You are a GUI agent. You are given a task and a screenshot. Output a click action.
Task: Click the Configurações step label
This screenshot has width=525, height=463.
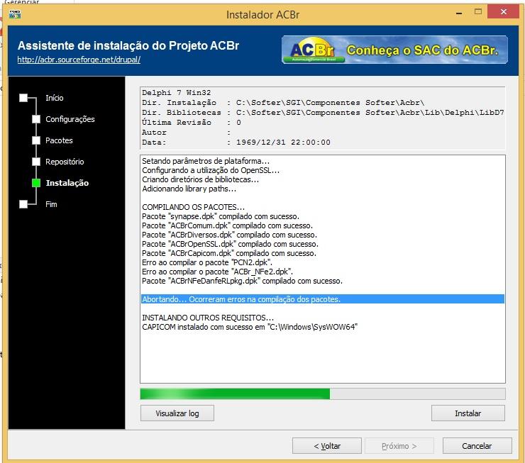[70, 119]
